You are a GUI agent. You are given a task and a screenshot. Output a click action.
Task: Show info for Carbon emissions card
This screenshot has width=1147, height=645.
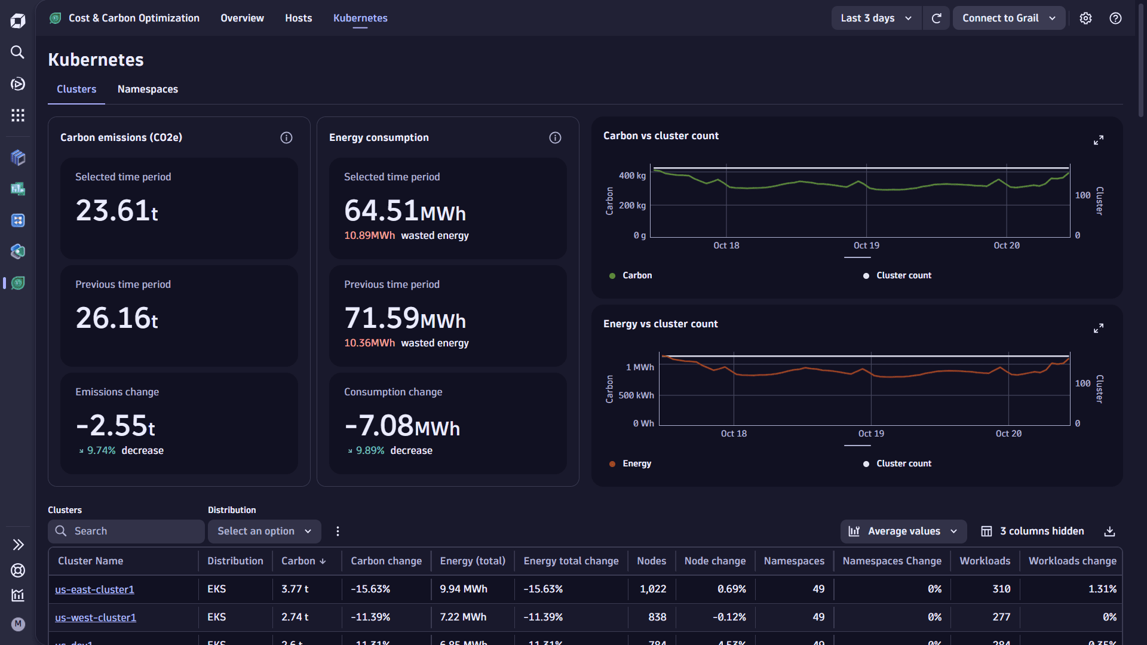tap(286, 137)
